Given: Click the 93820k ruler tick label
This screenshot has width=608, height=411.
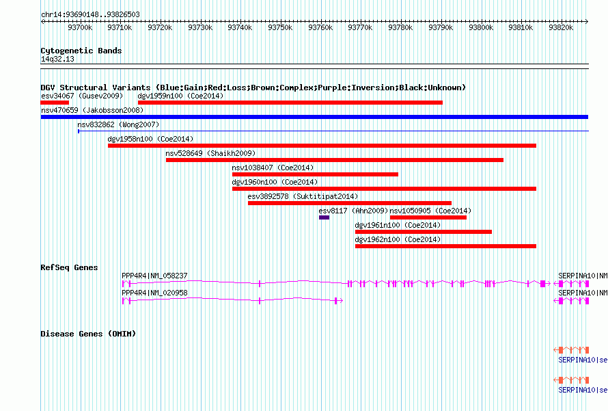Looking at the screenshot, I should (561, 27).
